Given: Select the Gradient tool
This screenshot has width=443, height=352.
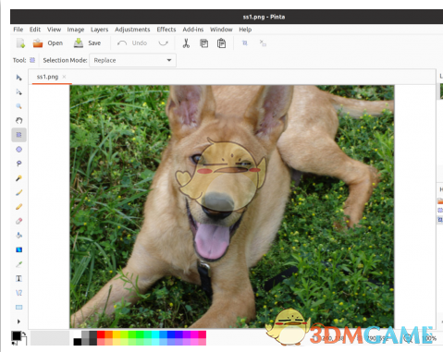Looking at the screenshot, I should point(18,249).
